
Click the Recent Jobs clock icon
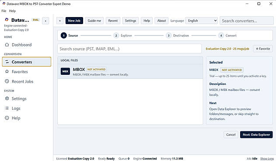7,81
